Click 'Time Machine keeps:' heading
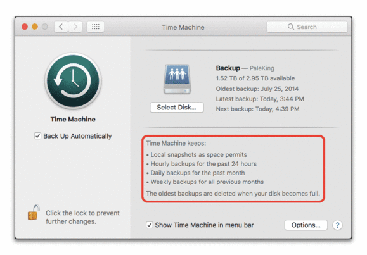The image size is (367, 255). (x=176, y=143)
